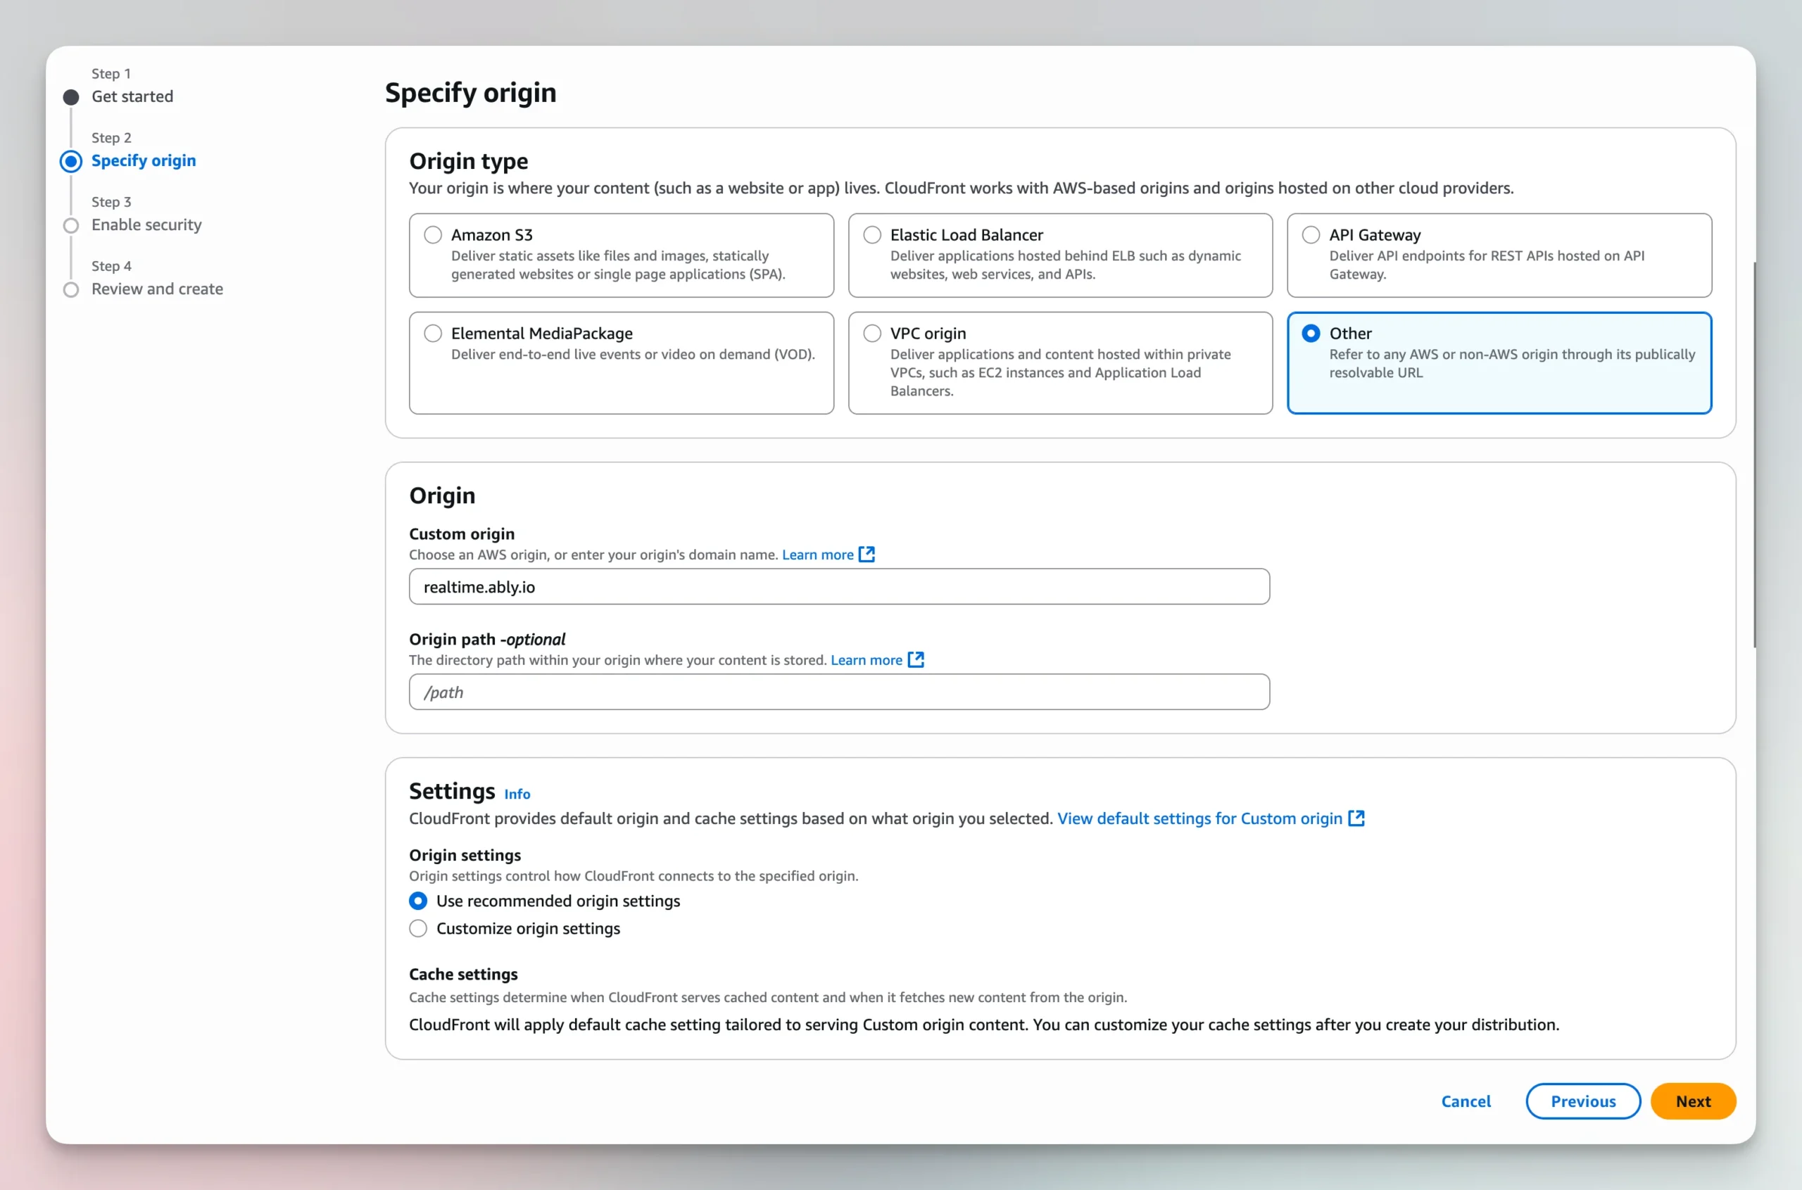This screenshot has height=1190, width=1802.
Task: Click the Custom origin domain field
Action: pos(839,587)
